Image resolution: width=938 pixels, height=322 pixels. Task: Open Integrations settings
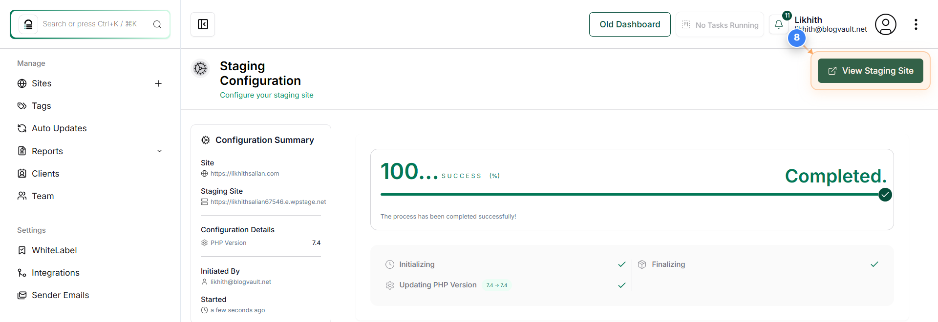tap(56, 273)
